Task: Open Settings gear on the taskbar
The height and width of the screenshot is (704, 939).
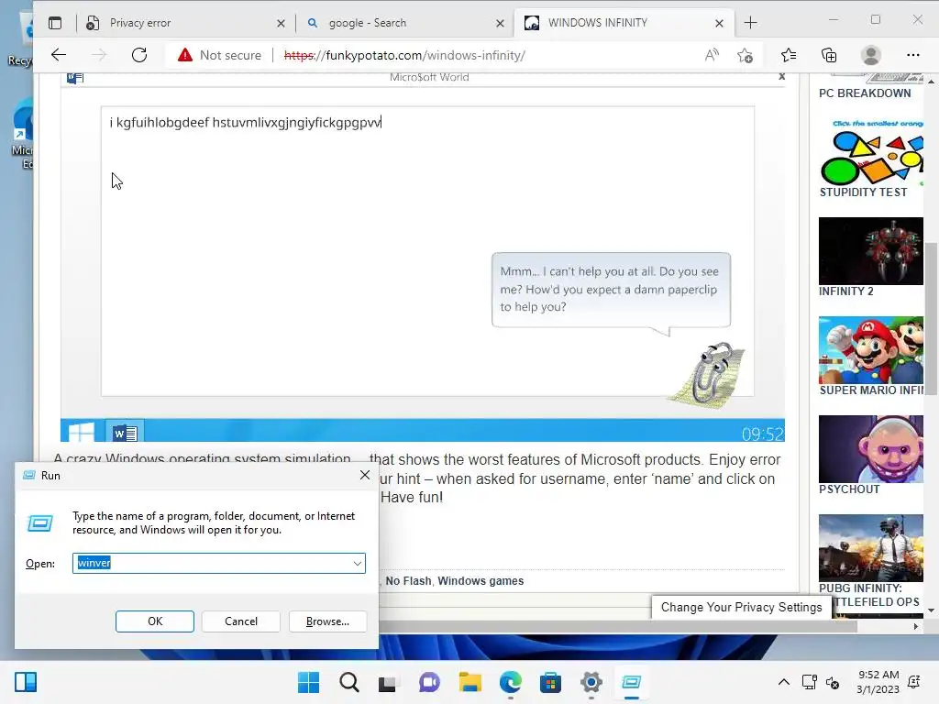Action: [591, 682]
